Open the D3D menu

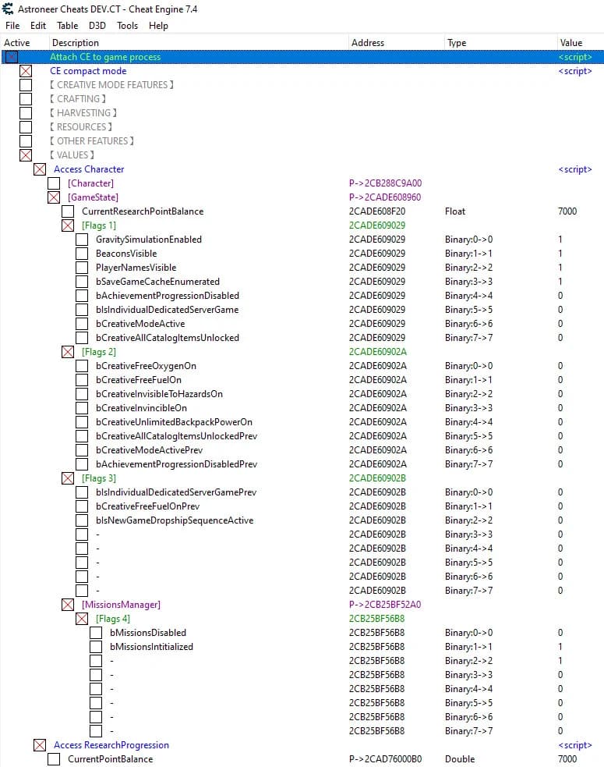pyautogui.click(x=97, y=26)
